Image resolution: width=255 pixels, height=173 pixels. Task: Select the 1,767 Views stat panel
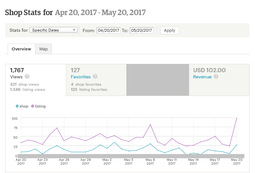pyautogui.click(x=36, y=80)
